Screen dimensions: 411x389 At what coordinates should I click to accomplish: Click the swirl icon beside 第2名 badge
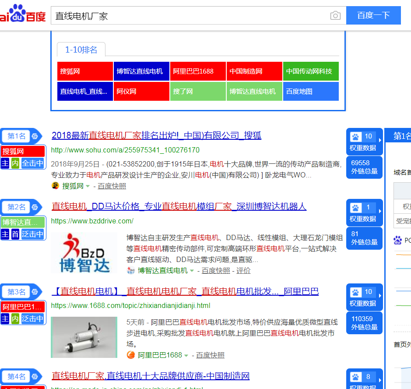click(x=34, y=207)
